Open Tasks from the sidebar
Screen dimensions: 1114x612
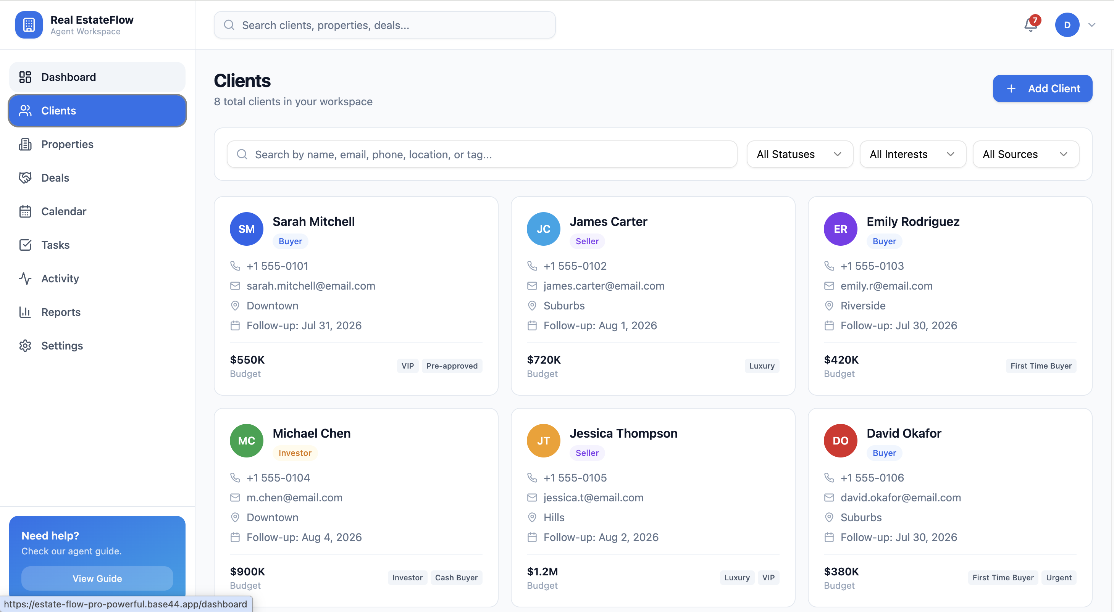(x=97, y=245)
